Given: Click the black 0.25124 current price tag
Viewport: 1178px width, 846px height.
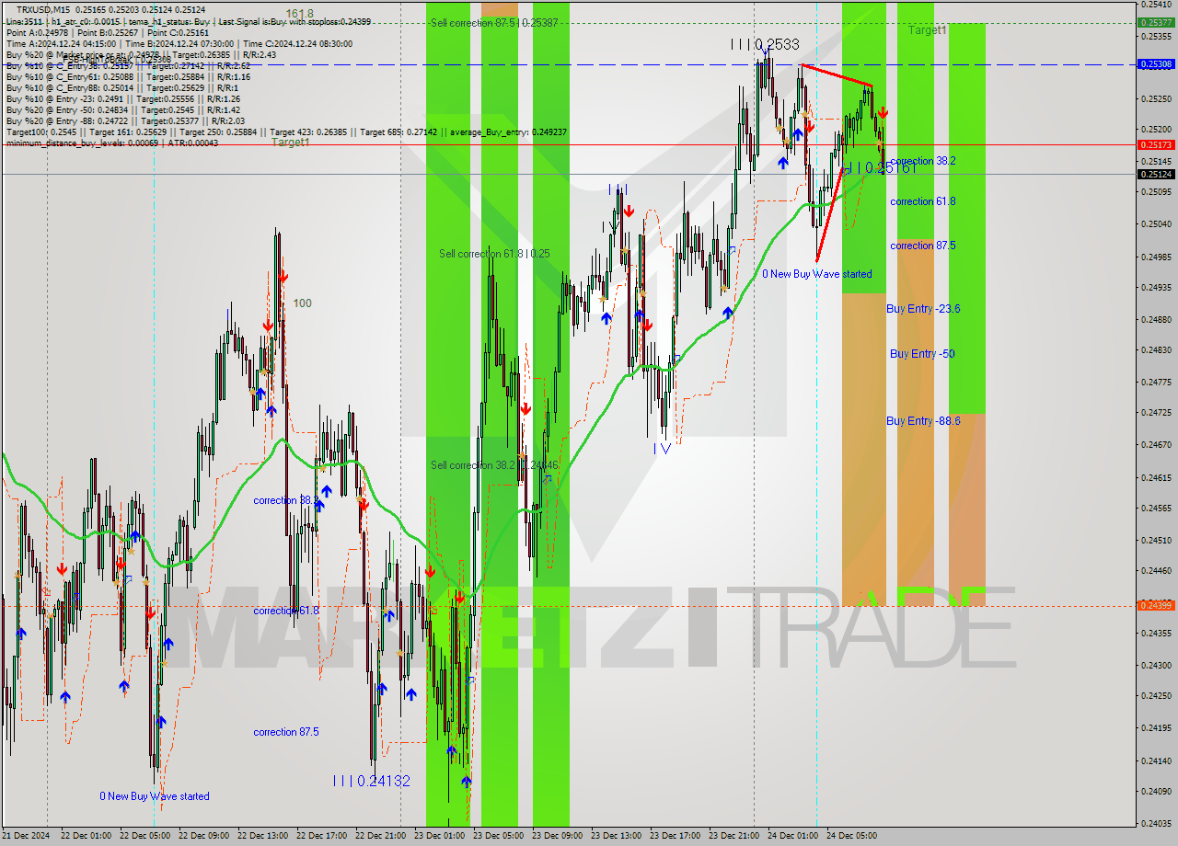Looking at the screenshot, I should tap(1156, 174).
